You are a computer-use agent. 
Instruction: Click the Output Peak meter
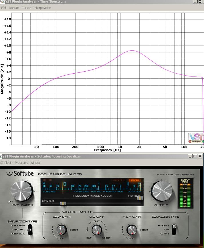point(185,193)
